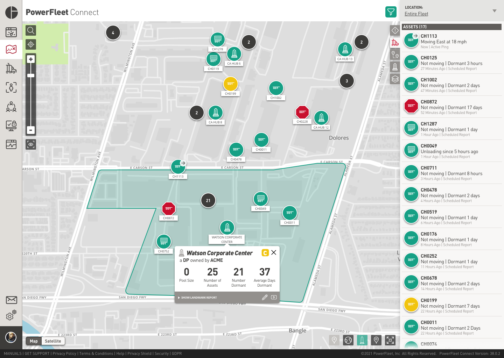
Task: Toggle the globe map tool at bottom
Action: point(348,340)
